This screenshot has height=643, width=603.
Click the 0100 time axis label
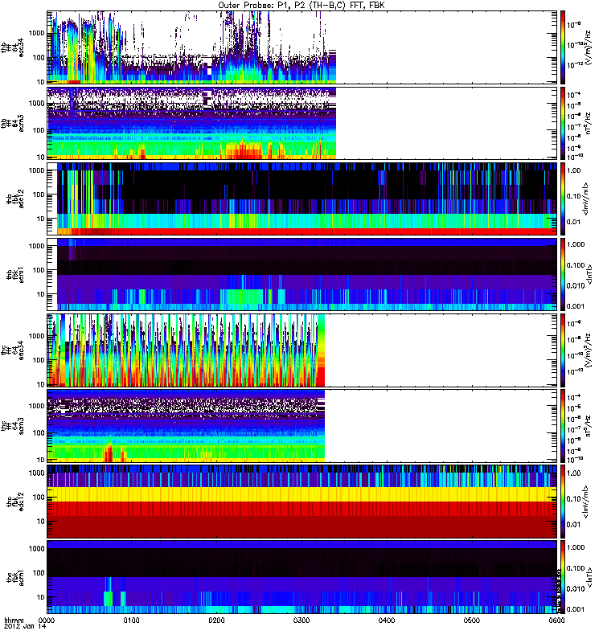(x=132, y=621)
